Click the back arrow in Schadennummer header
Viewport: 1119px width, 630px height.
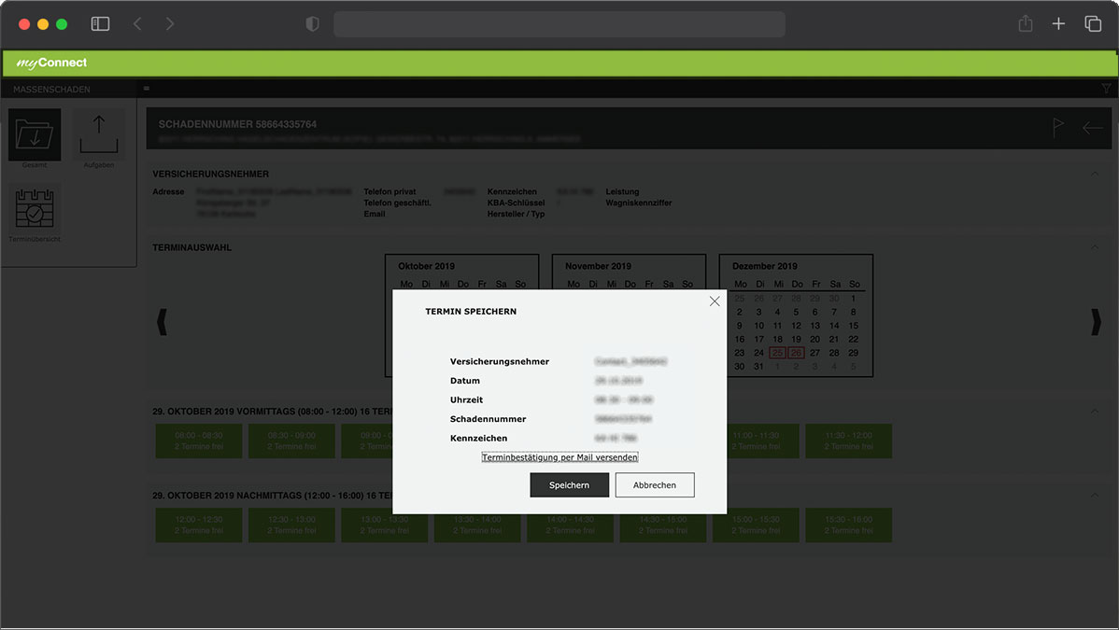1092,128
